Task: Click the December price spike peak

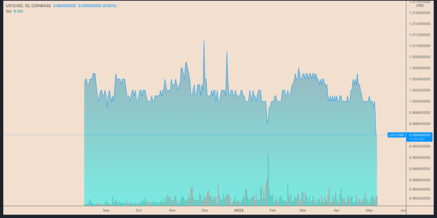Action: pos(204,40)
